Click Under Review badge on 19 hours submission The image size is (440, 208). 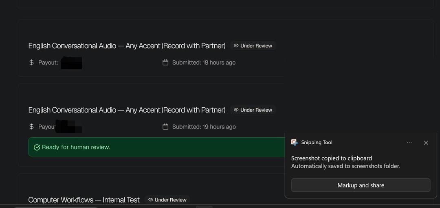[253, 110]
